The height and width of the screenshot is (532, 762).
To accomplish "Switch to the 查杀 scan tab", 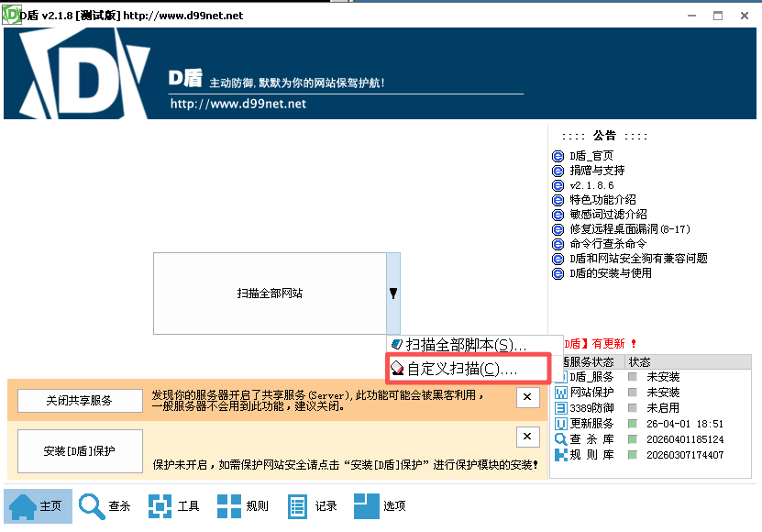I will pos(105,506).
